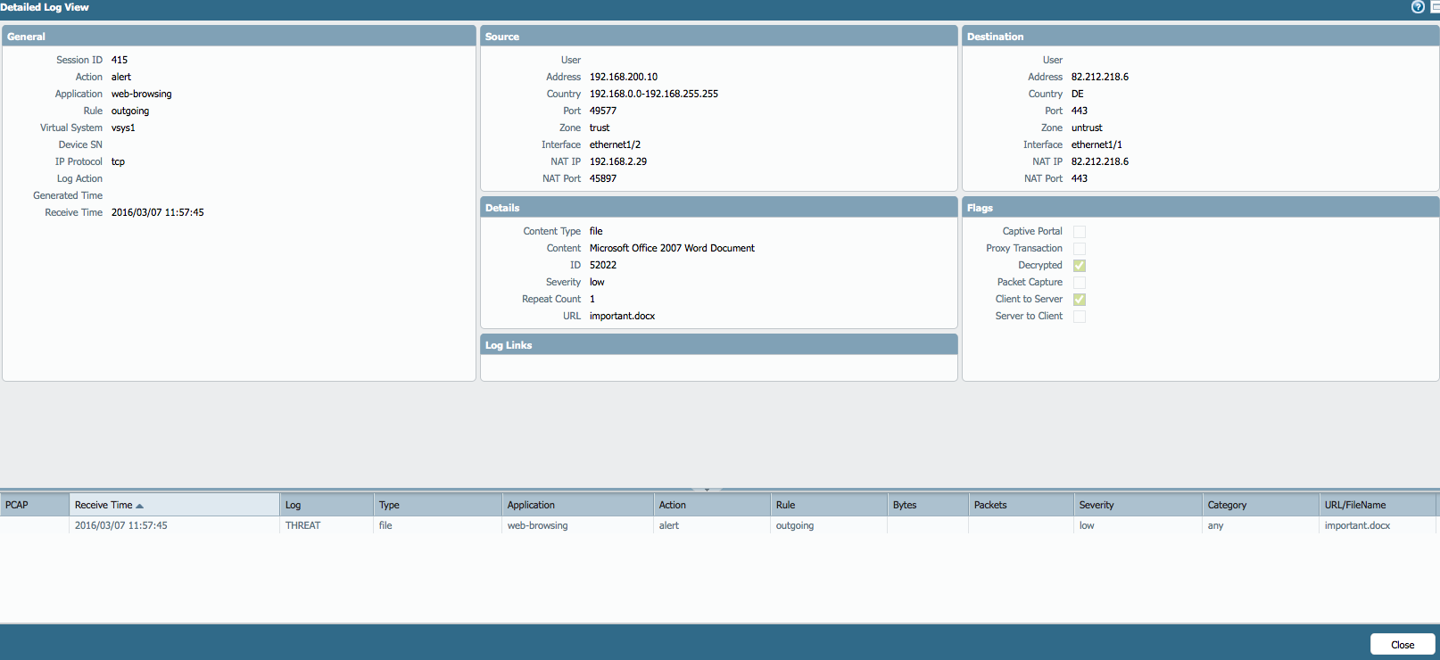Click the alert action link in row
Screen dimensions: 1440x660
pos(668,525)
